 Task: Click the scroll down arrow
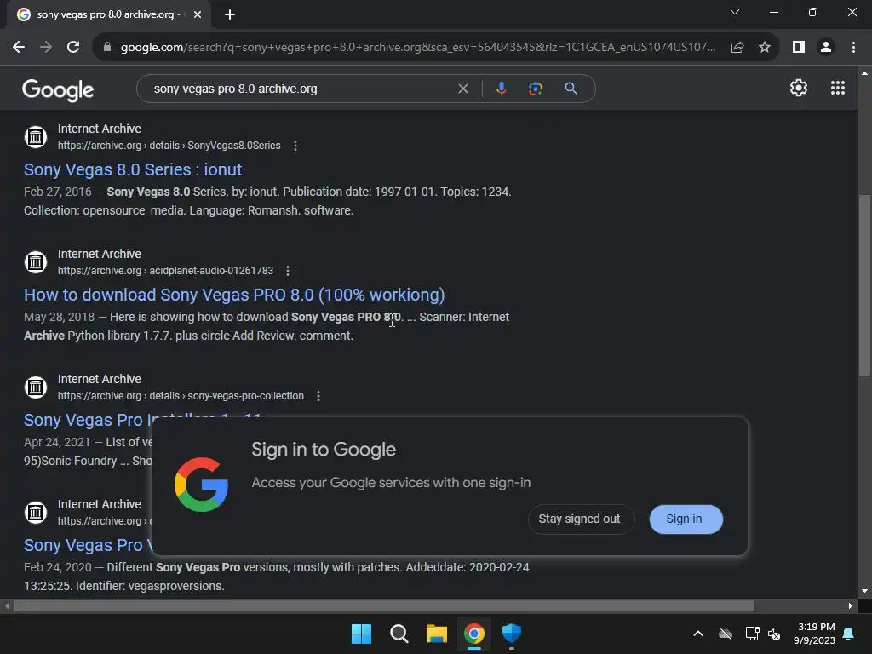tap(864, 591)
